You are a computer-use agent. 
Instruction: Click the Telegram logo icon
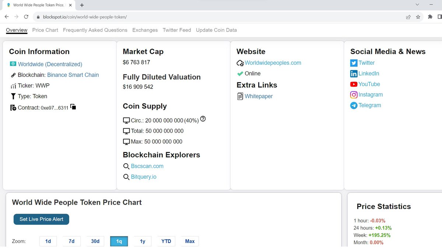click(354, 105)
